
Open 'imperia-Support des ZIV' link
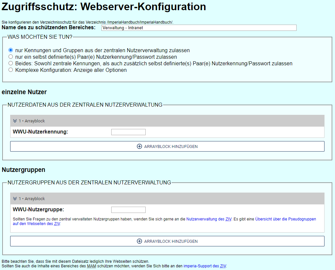pos(204,266)
